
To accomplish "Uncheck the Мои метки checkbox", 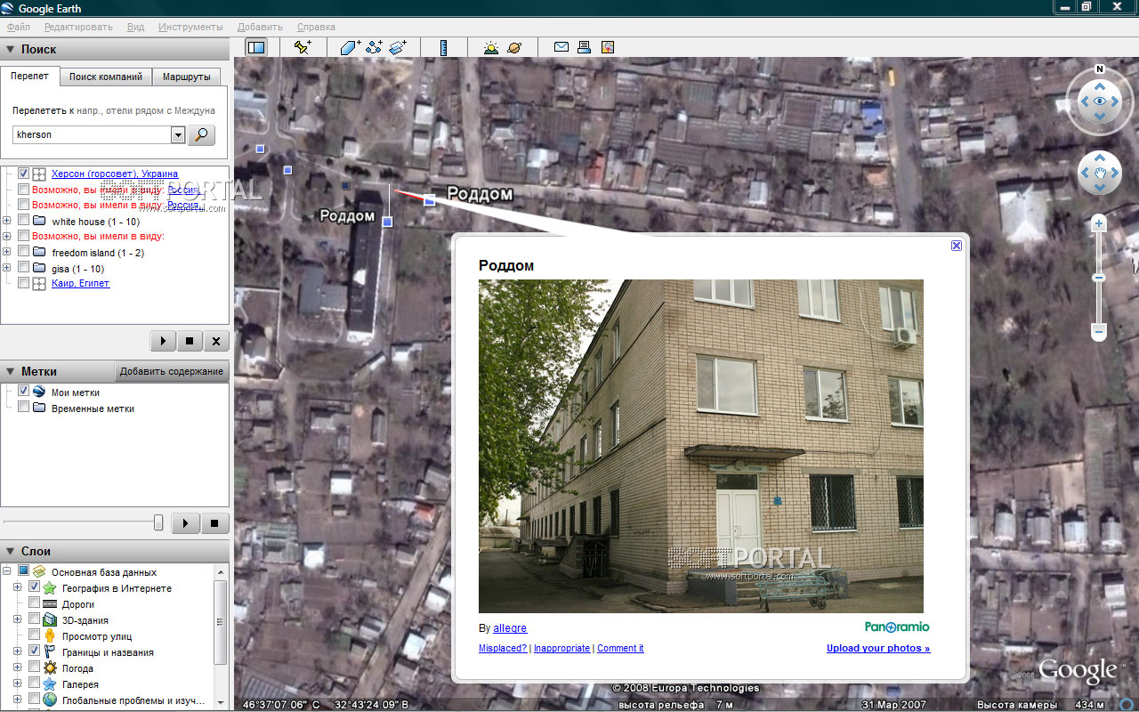I will click(x=23, y=392).
